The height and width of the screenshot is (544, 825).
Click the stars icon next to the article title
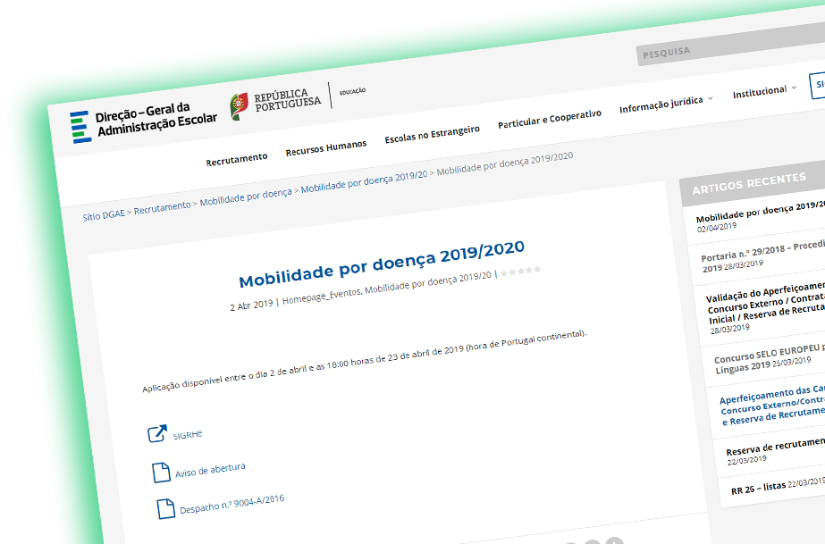click(520, 270)
